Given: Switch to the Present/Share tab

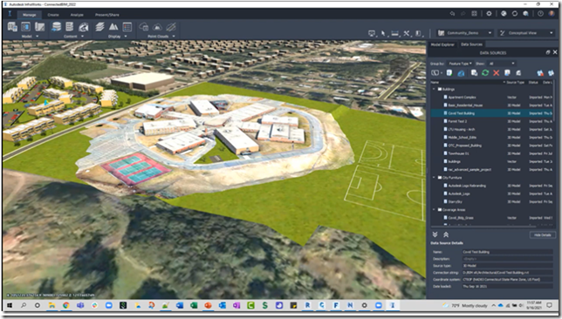Looking at the screenshot, I should (107, 15).
